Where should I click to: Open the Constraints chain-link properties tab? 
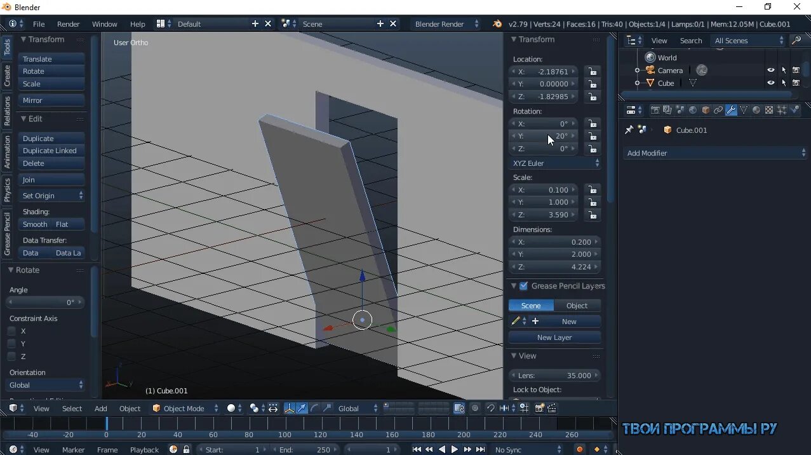pyautogui.click(x=718, y=110)
